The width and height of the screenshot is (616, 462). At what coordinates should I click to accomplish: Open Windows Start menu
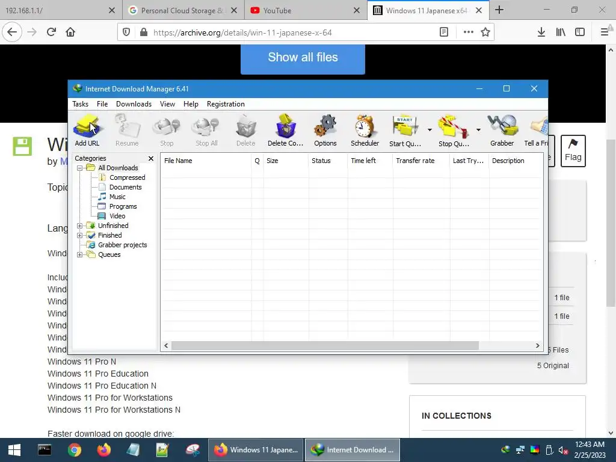click(14, 450)
